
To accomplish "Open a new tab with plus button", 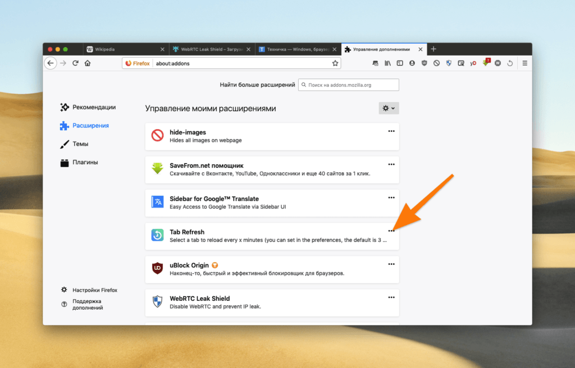I will [x=433, y=49].
